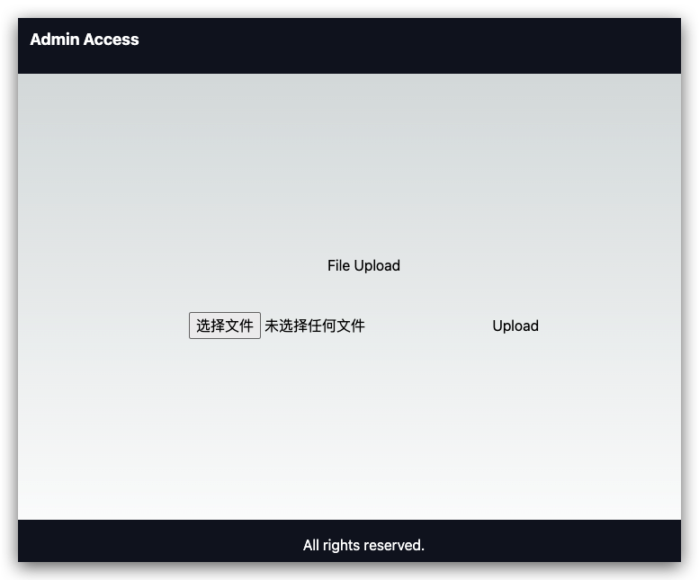The image size is (699, 580).
Task: Go to Admin Access home title
Action: click(85, 40)
